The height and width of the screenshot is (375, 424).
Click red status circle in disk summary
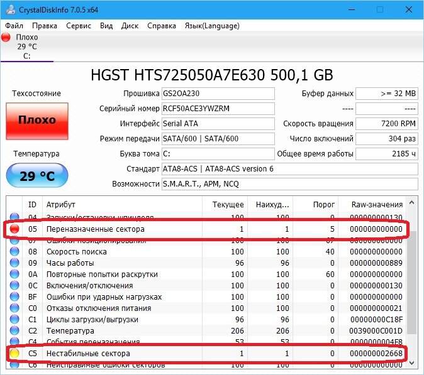[6, 37]
